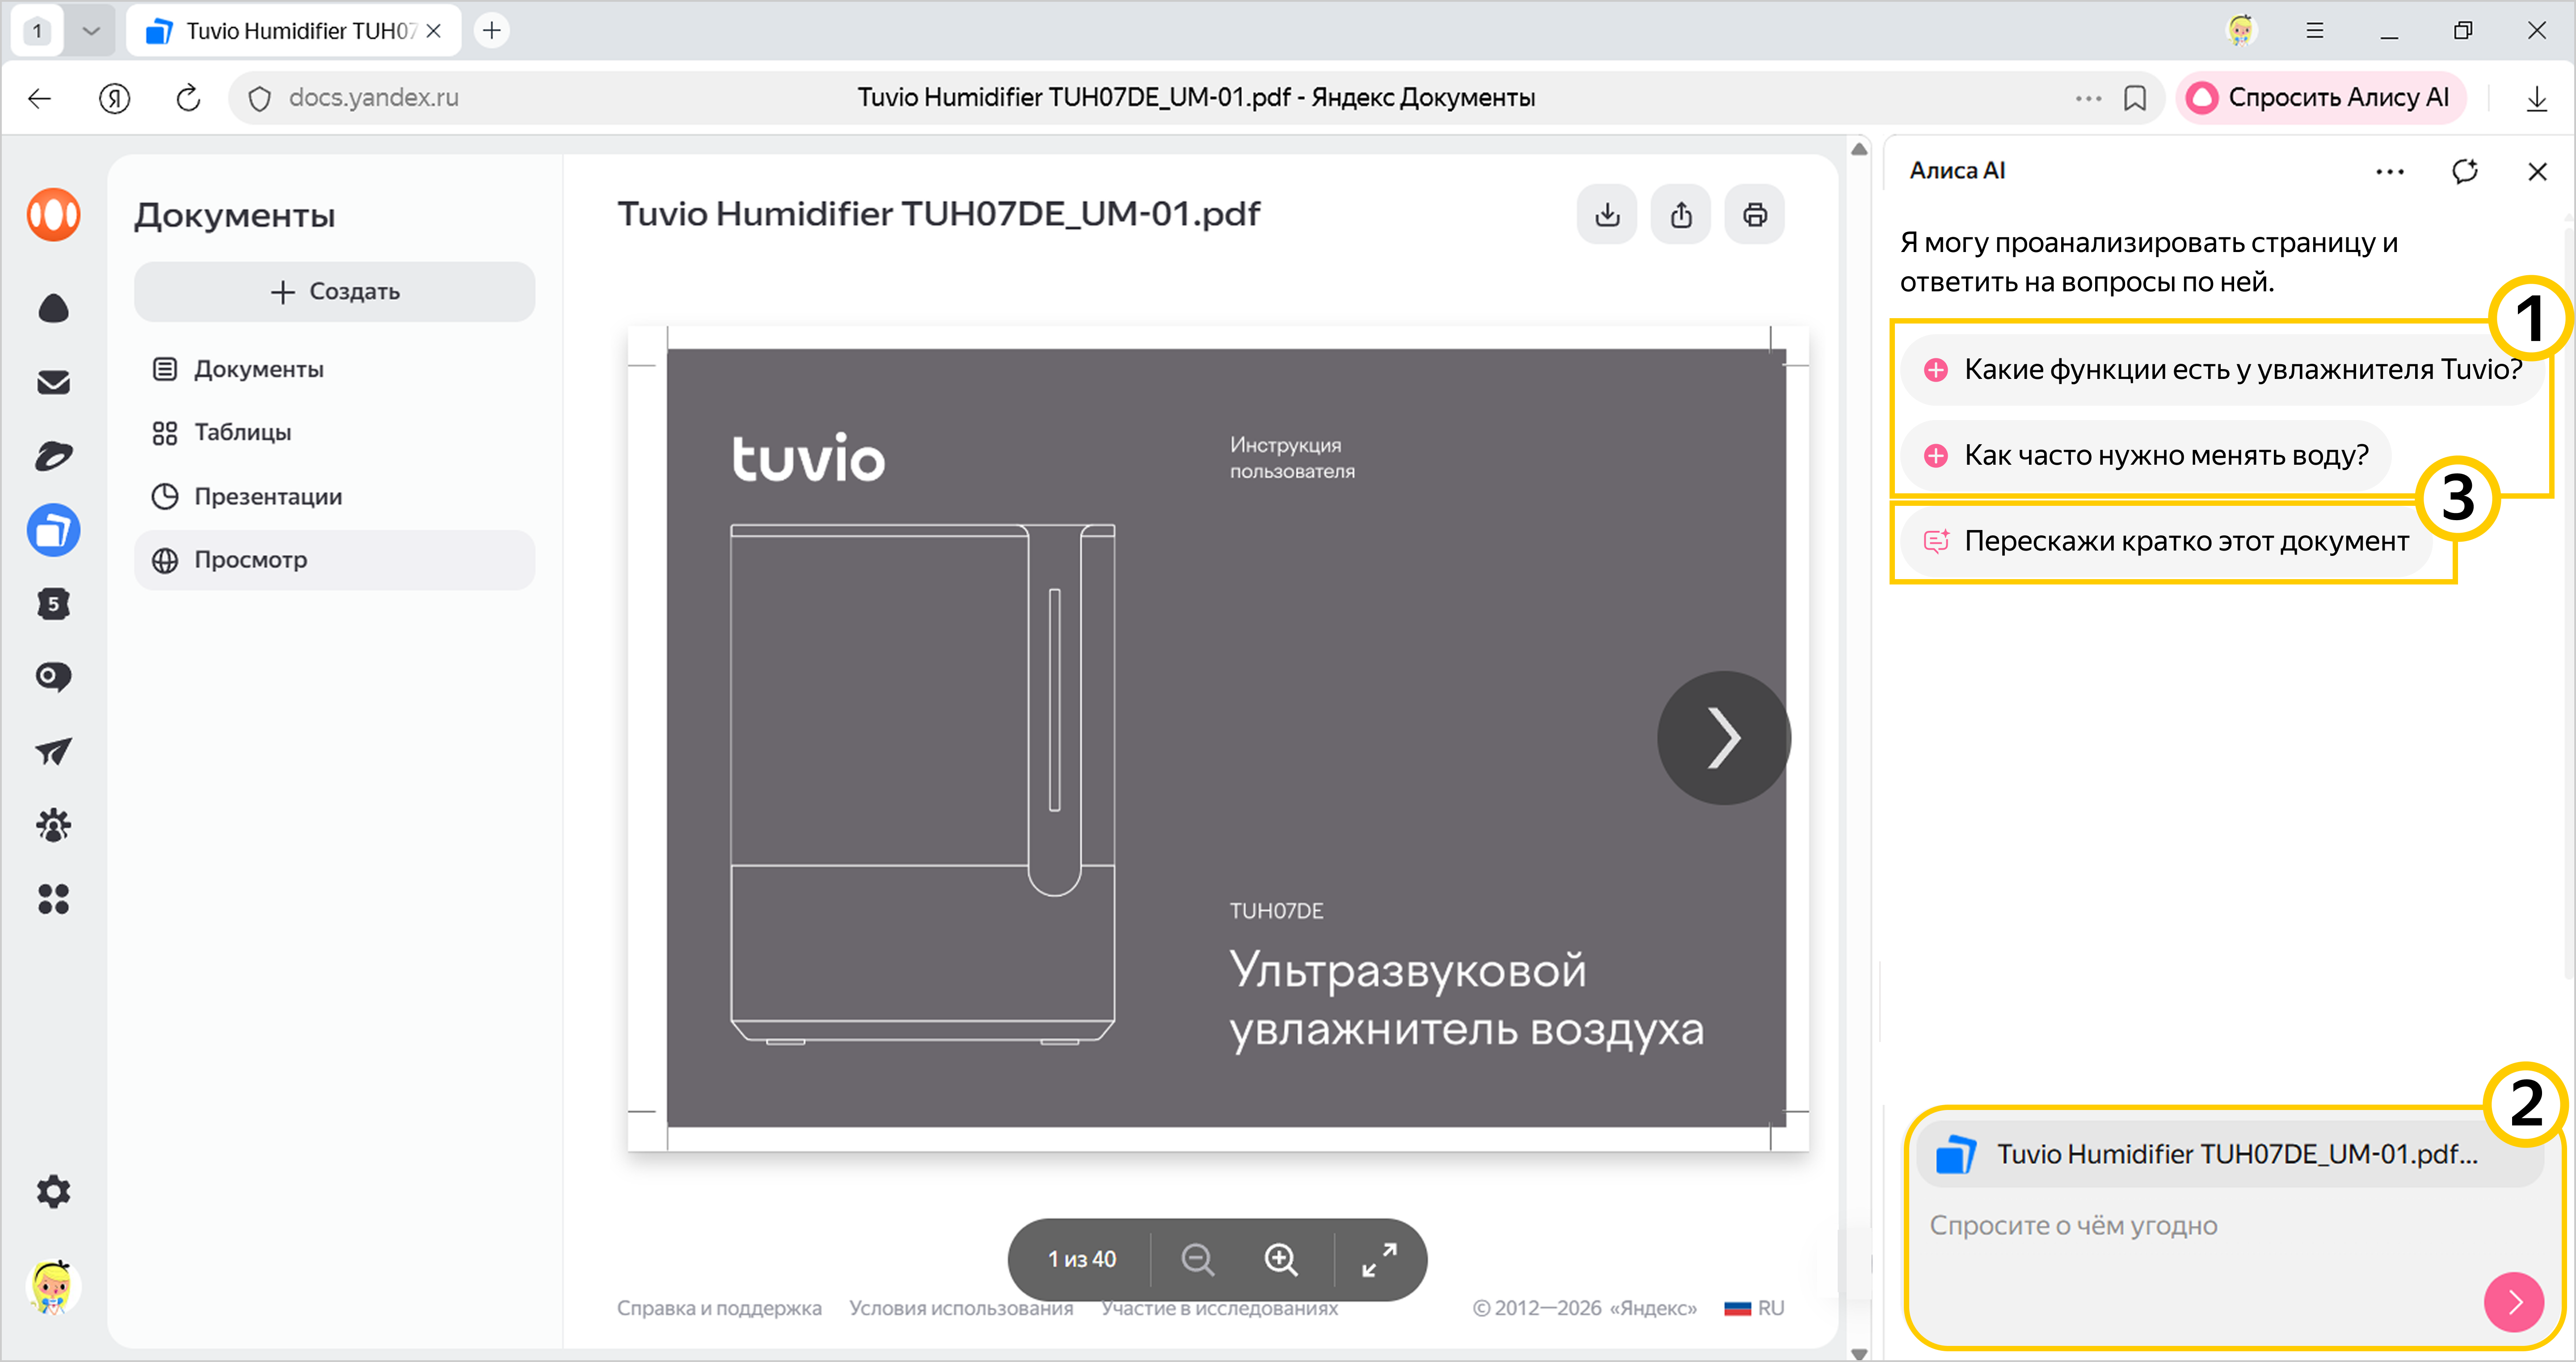Open address bar more options menu
The width and height of the screenshot is (2576, 1362).
(2087, 98)
